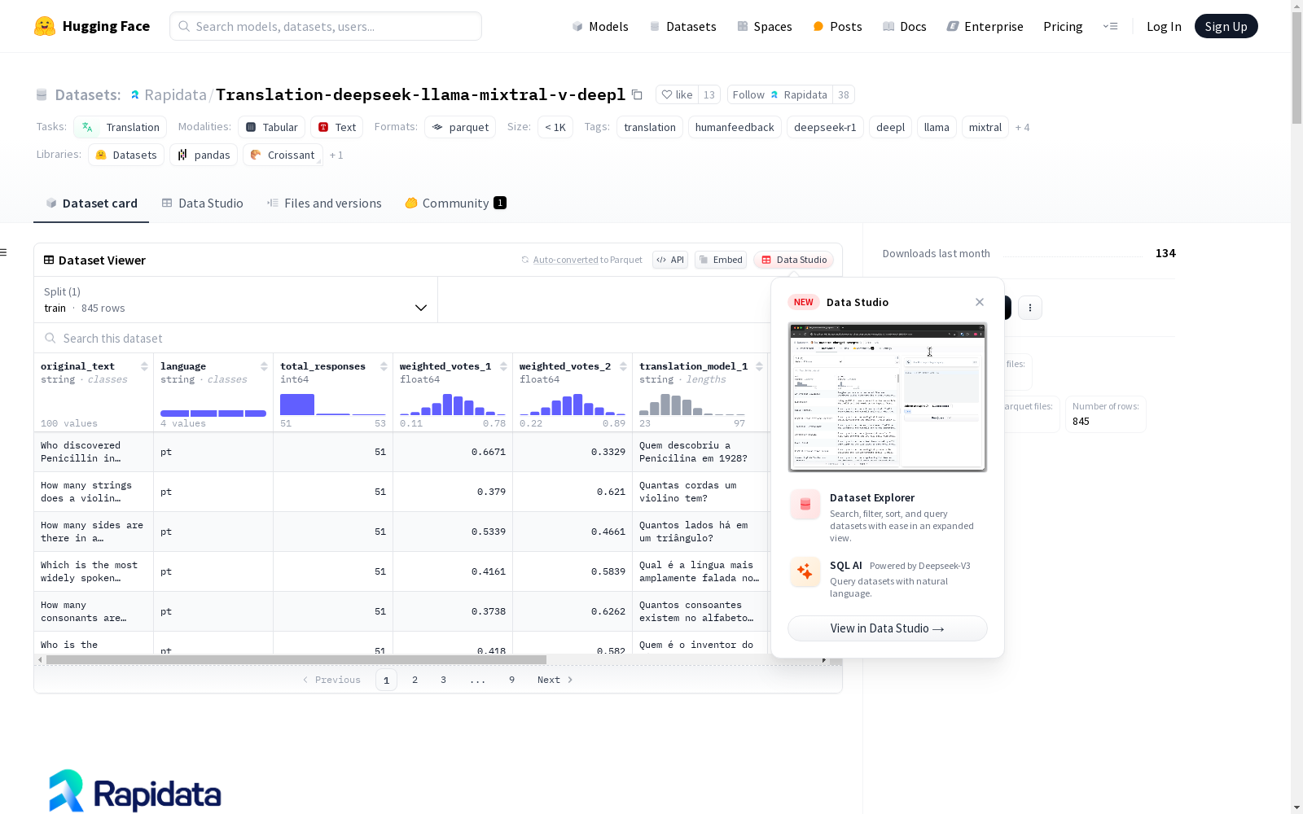Screen dimensions: 1303x814
Task: Close the Data Studio popup
Action: tap(980, 302)
